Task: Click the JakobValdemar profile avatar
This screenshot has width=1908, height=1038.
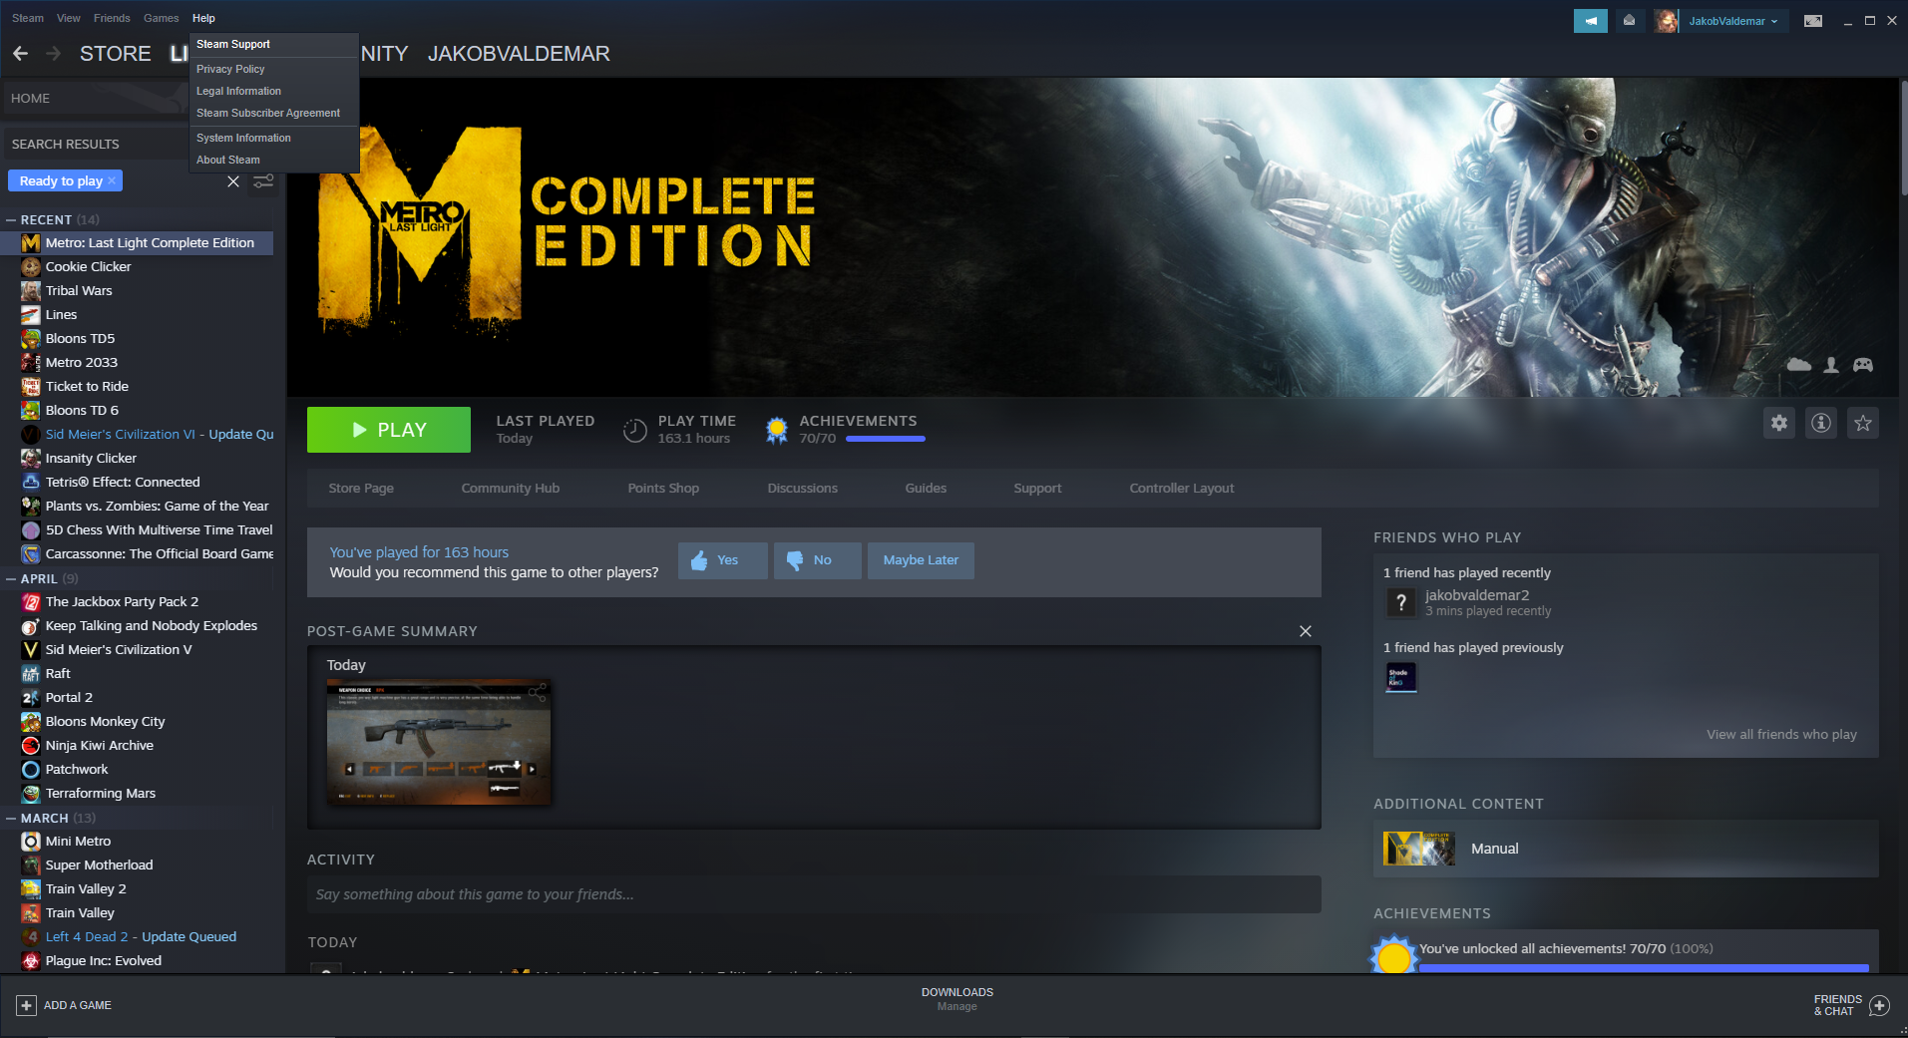Action: click(x=1666, y=21)
